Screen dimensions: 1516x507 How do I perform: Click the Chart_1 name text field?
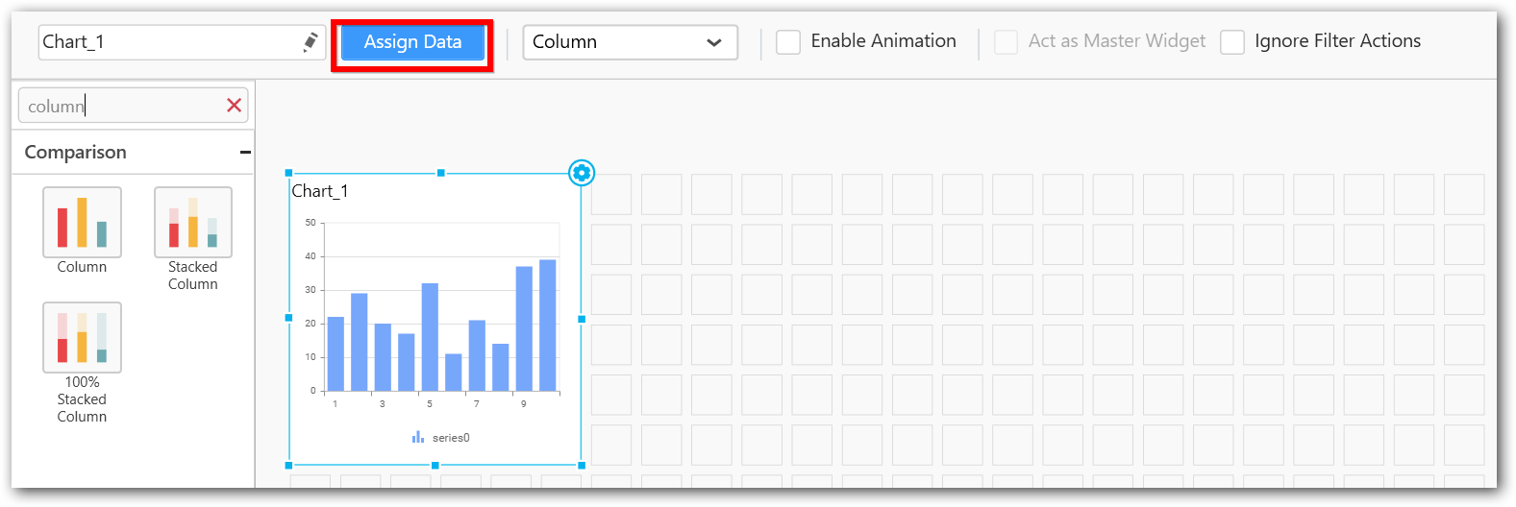[168, 42]
